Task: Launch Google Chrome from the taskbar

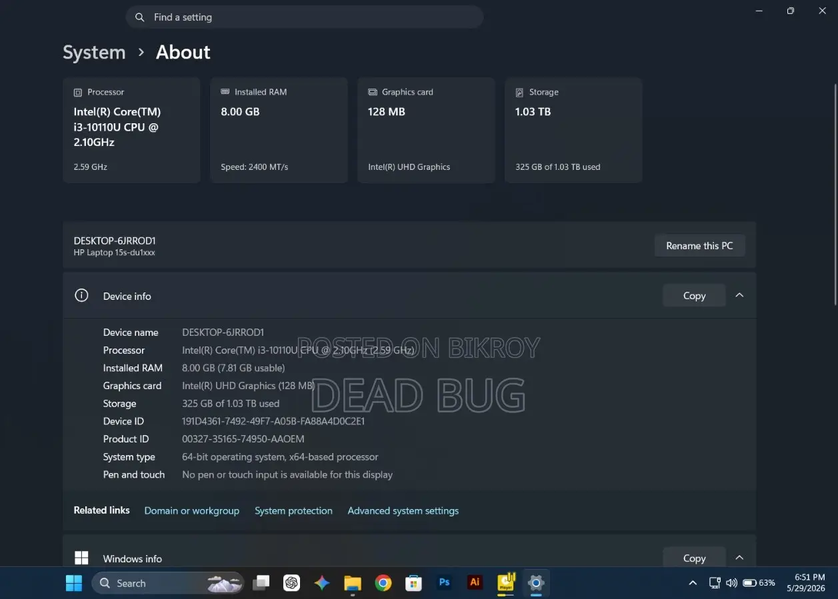Action: [x=383, y=583]
